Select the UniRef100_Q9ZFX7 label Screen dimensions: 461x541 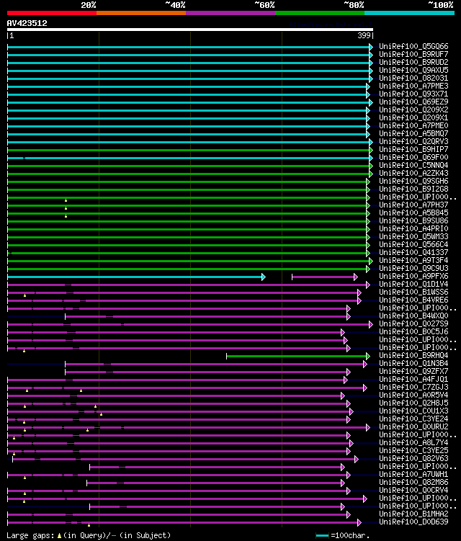pos(413,371)
